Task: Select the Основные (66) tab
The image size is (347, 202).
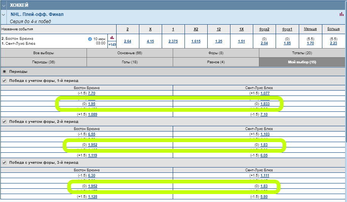Action: 129,53
